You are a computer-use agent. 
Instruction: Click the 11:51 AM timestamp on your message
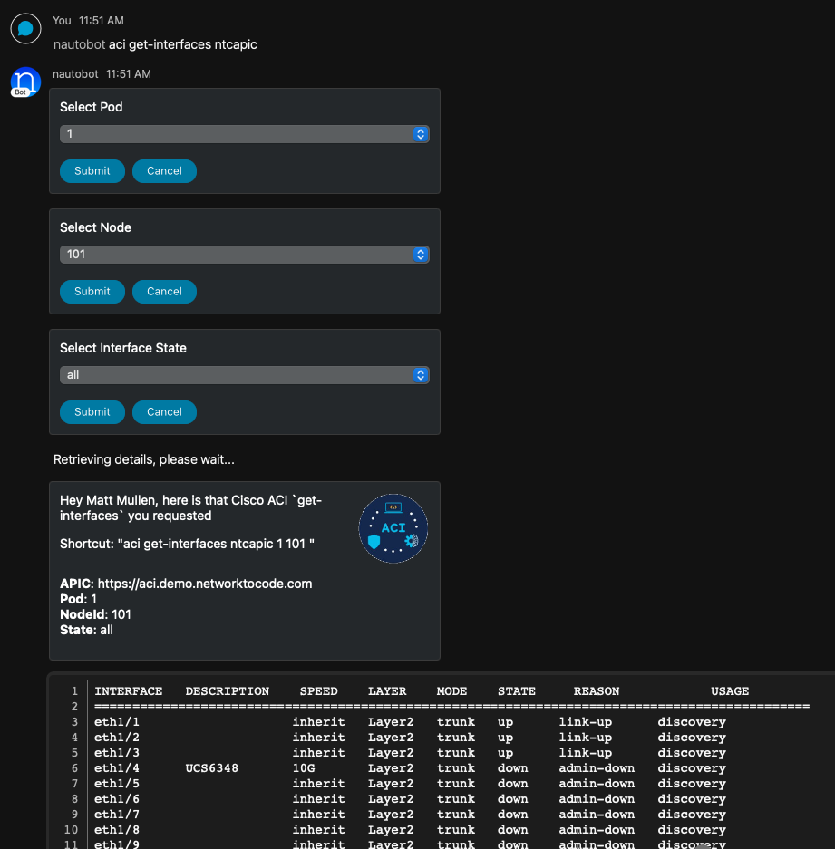coord(102,20)
